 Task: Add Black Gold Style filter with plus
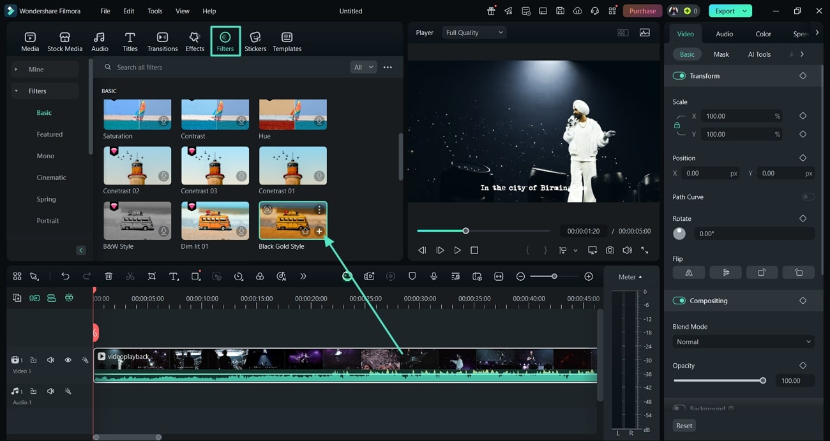(x=319, y=231)
